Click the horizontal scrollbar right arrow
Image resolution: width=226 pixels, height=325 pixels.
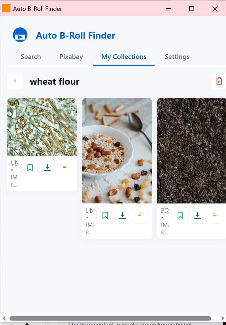(x=223, y=318)
